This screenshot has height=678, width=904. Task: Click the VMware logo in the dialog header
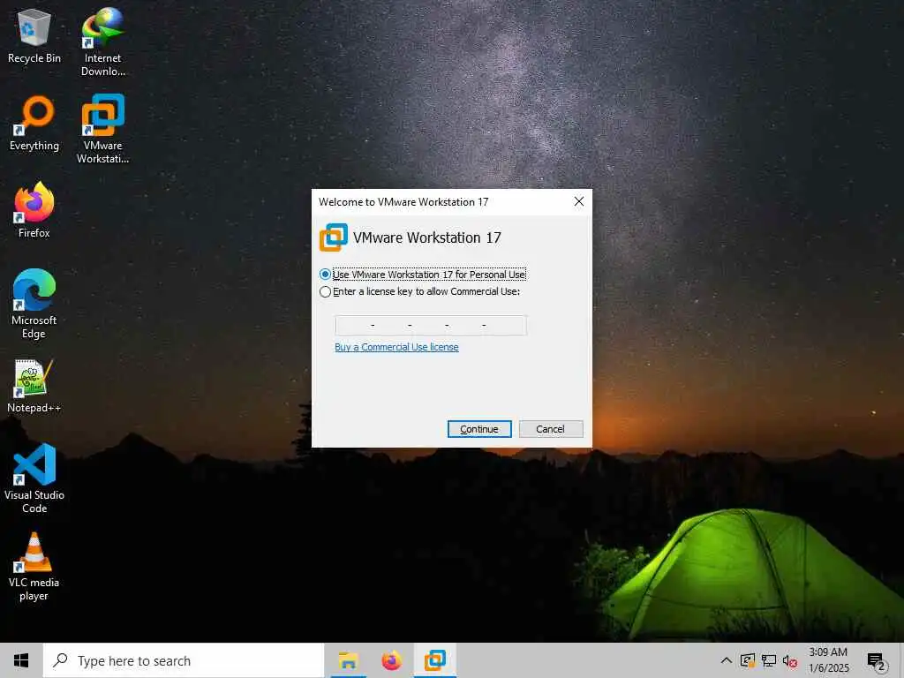point(333,237)
